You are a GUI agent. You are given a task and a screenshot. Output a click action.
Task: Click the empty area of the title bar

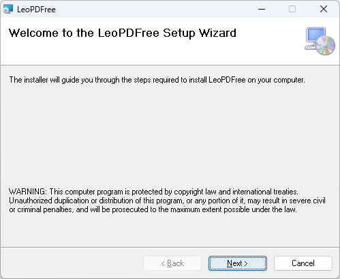(155, 9)
